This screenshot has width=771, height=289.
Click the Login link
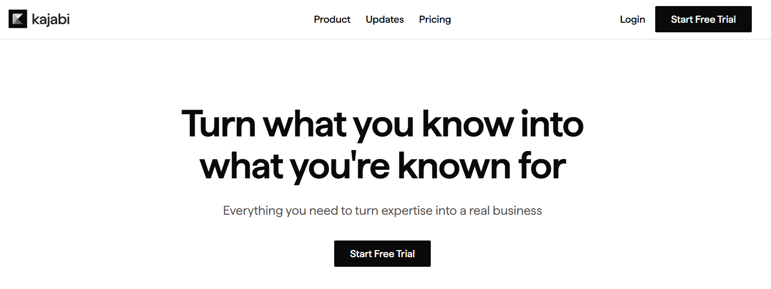[x=632, y=20]
